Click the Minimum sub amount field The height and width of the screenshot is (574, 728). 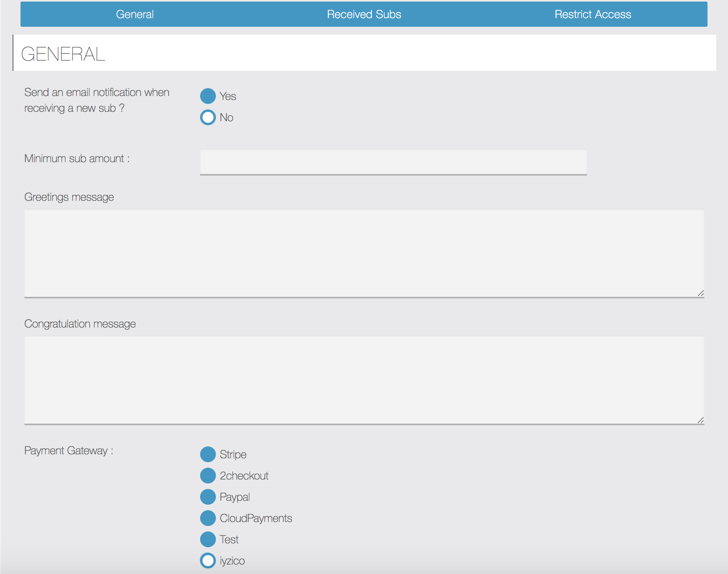(x=393, y=162)
